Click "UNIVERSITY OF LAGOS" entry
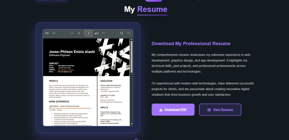The width and height of the screenshot is (289, 140). pos(108,95)
